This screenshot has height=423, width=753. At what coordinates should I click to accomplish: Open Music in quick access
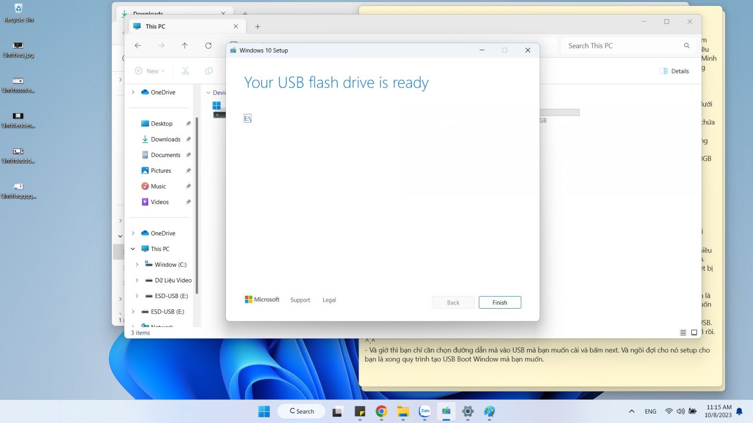pos(153,186)
